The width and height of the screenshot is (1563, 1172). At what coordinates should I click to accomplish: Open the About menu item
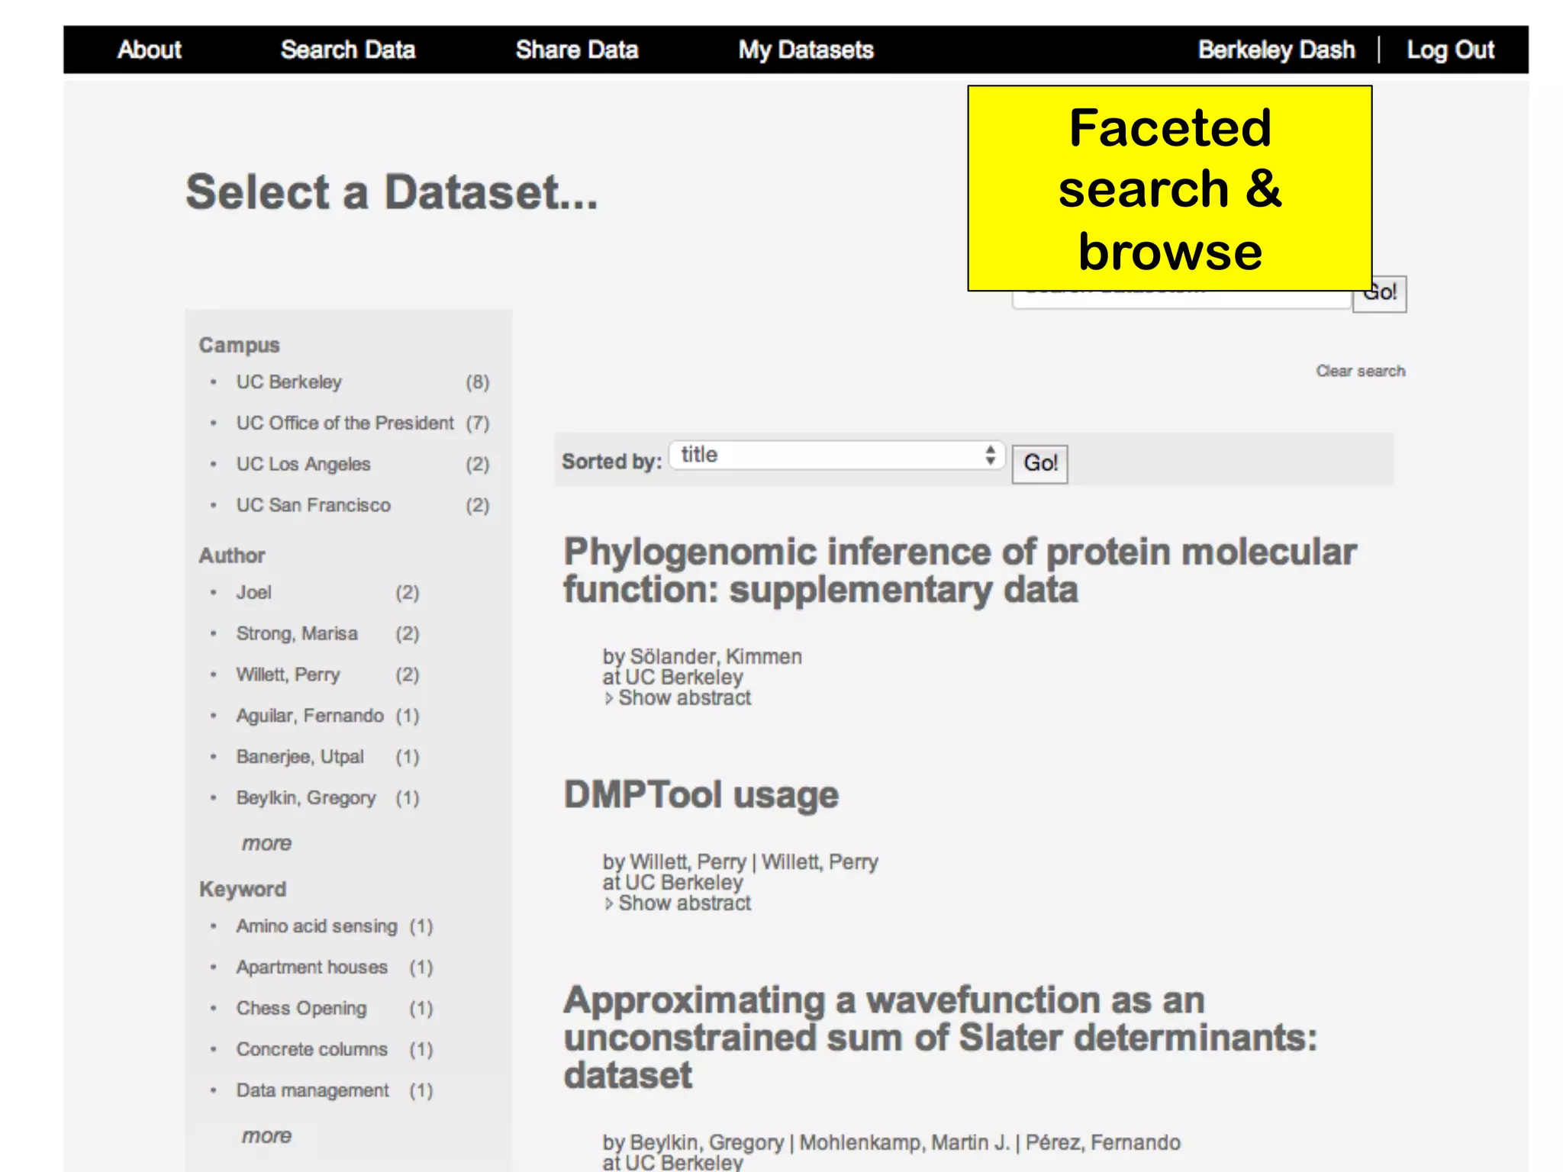(x=149, y=50)
